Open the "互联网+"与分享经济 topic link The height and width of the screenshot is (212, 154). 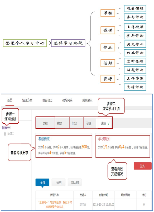tap(55, 204)
